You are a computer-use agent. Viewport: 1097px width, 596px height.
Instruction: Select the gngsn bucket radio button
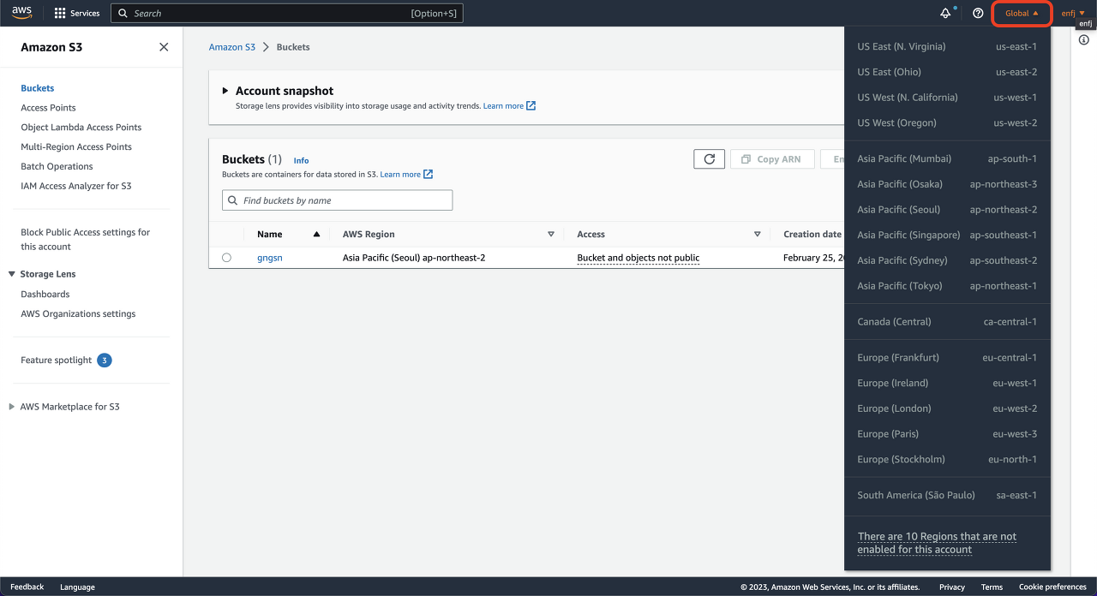coord(226,258)
